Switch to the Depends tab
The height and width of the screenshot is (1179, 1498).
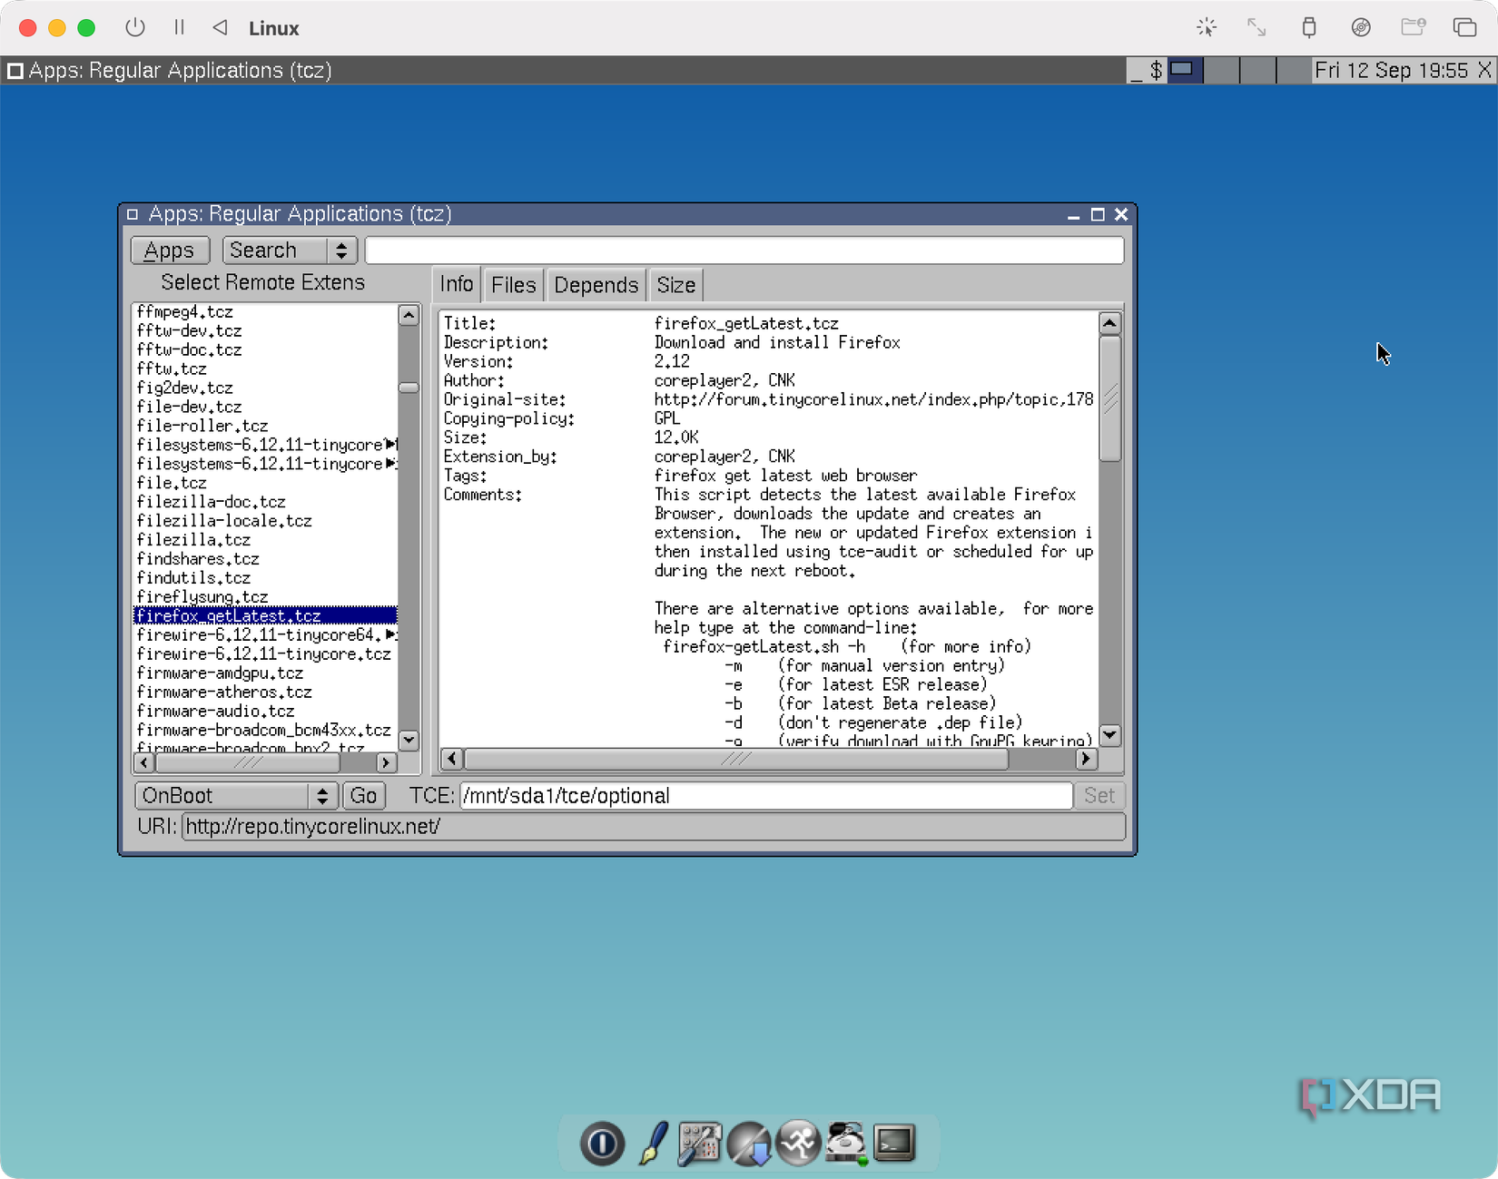coord(596,285)
